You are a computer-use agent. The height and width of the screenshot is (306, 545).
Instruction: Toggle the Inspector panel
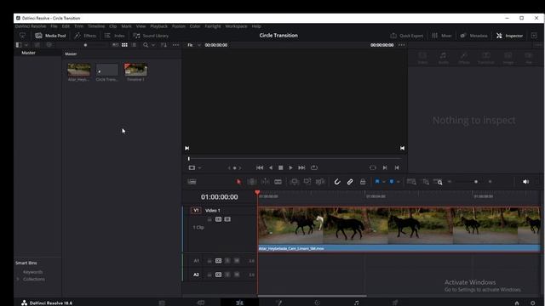pos(509,36)
